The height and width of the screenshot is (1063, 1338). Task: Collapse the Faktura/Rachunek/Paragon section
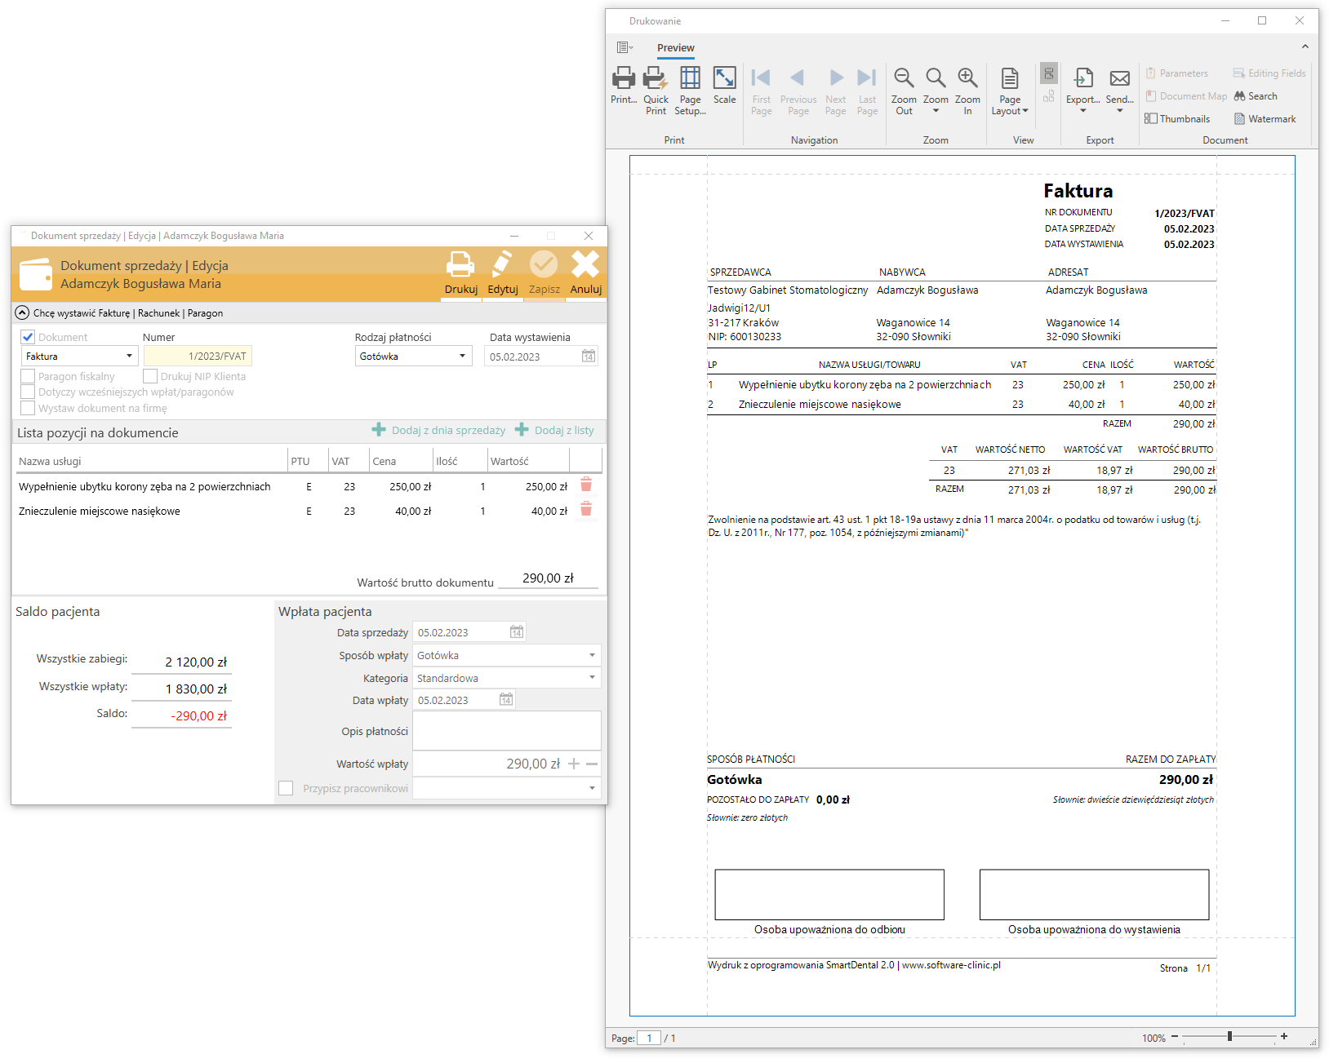[22, 312]
